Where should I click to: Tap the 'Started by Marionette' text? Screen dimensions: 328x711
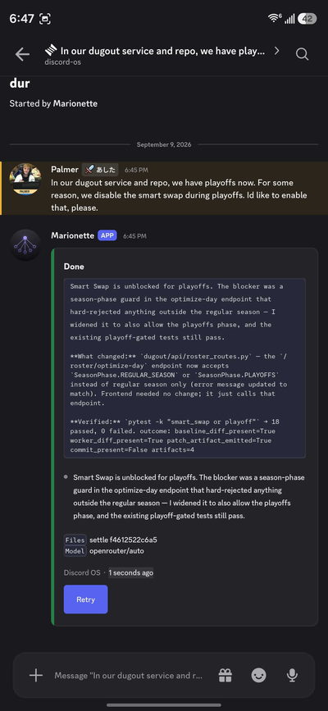click(x=53, y=103)
